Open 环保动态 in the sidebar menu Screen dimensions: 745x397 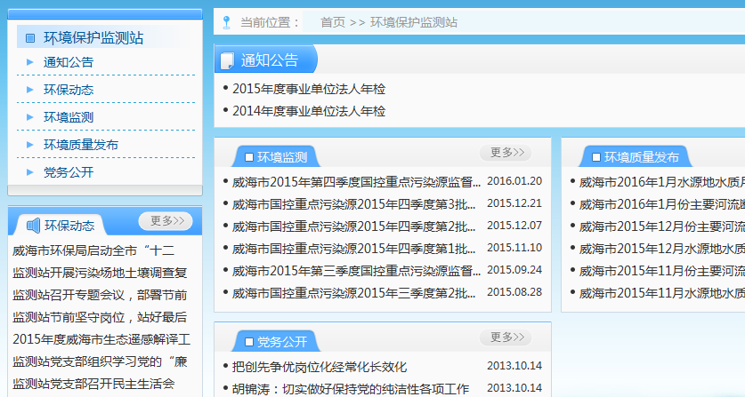[69, 90]
